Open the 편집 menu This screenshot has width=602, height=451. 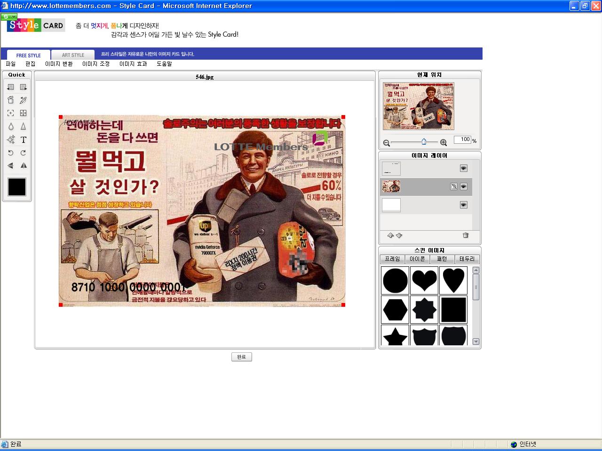coord(31,64)
